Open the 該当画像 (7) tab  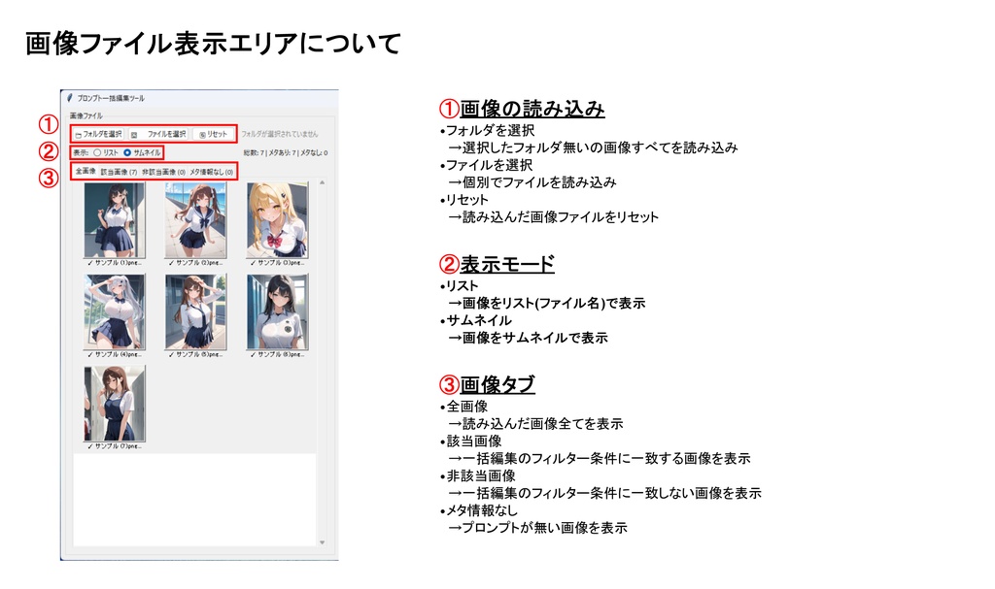coord(119,172)
